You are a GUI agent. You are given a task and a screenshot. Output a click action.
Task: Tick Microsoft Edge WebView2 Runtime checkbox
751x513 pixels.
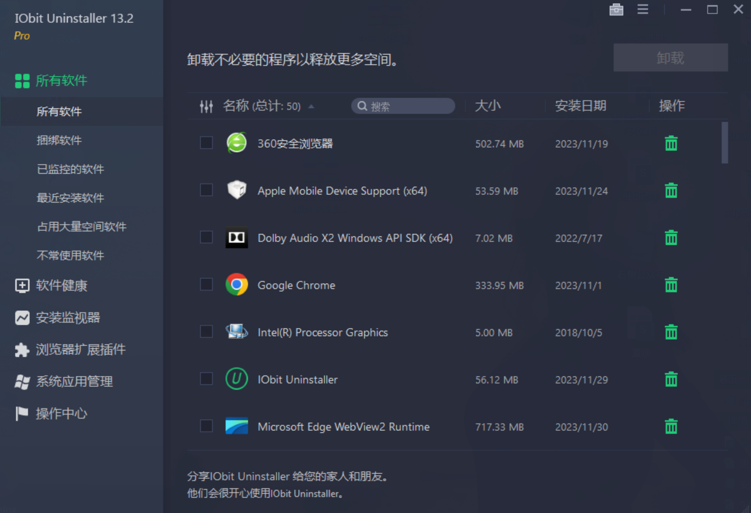point(206,426)
